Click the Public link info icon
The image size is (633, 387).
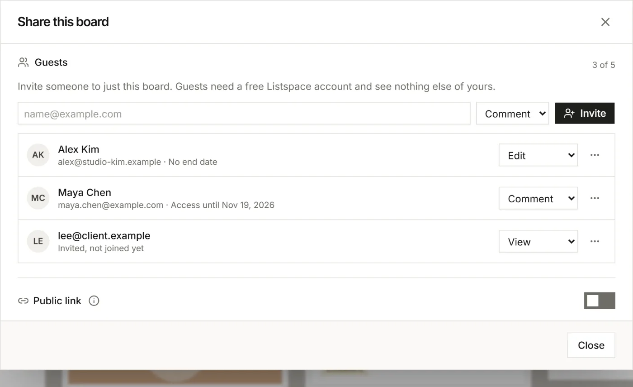pyautogui.click(x=94, y=301)
